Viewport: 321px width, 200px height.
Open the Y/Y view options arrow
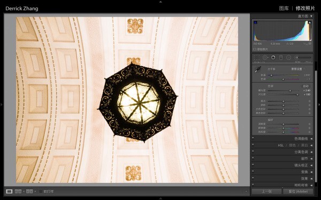pos(35,191)
